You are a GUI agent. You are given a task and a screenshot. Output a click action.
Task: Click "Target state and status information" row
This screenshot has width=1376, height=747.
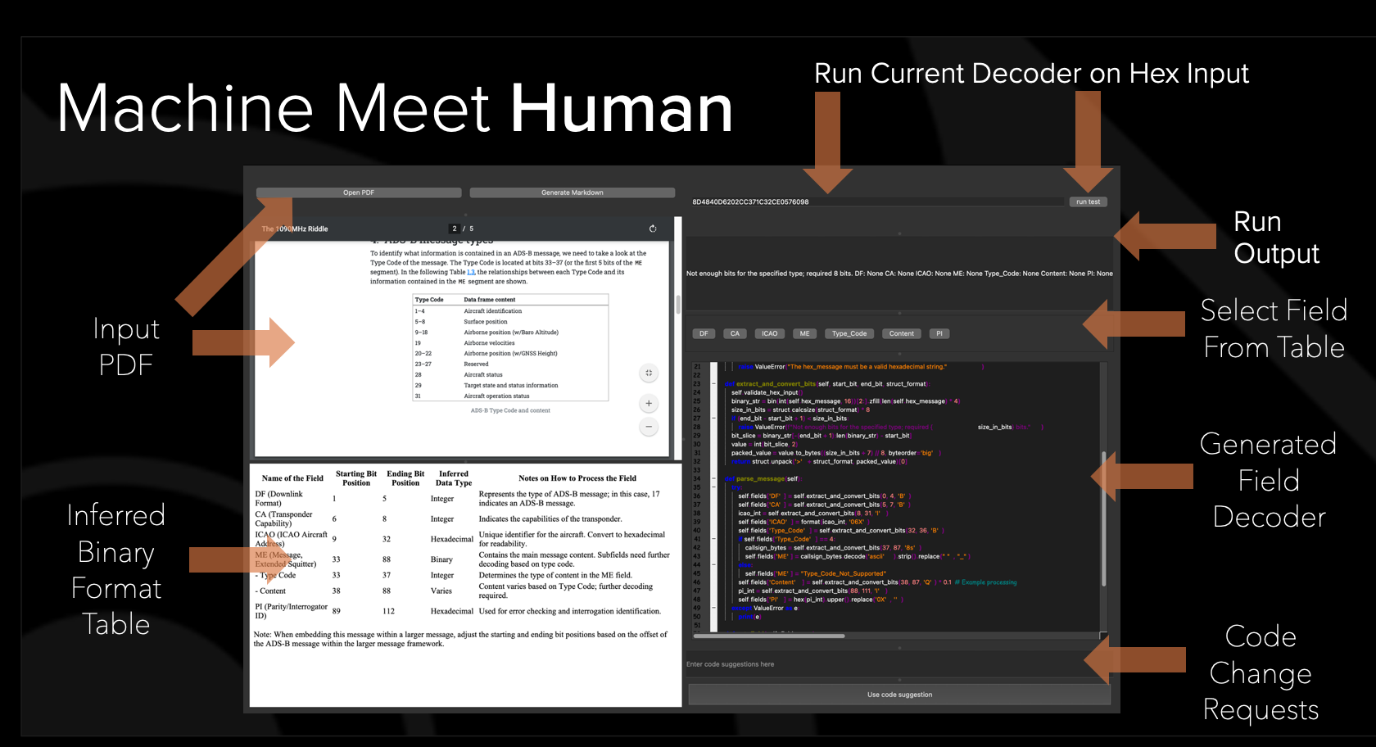(x=510, y=386)
